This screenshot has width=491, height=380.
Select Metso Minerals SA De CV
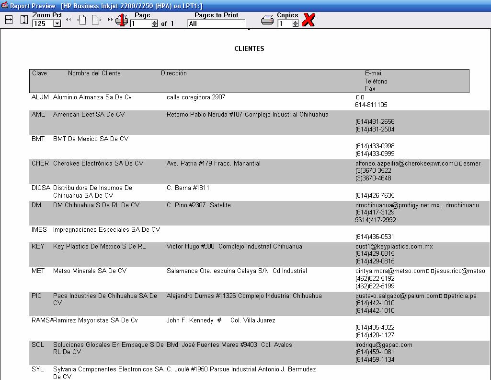tap(90, 271)
